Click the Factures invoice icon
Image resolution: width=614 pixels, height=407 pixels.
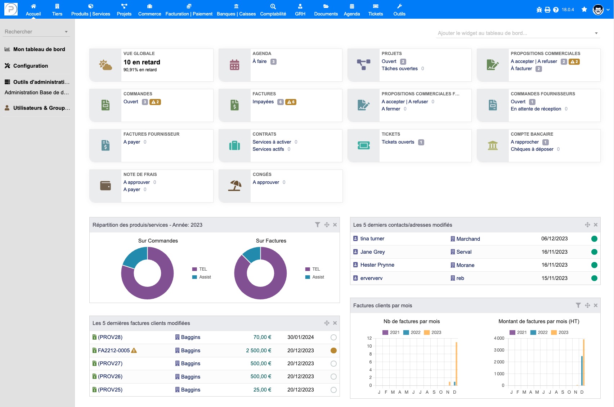pyautogui.click(x=234, y=105)
